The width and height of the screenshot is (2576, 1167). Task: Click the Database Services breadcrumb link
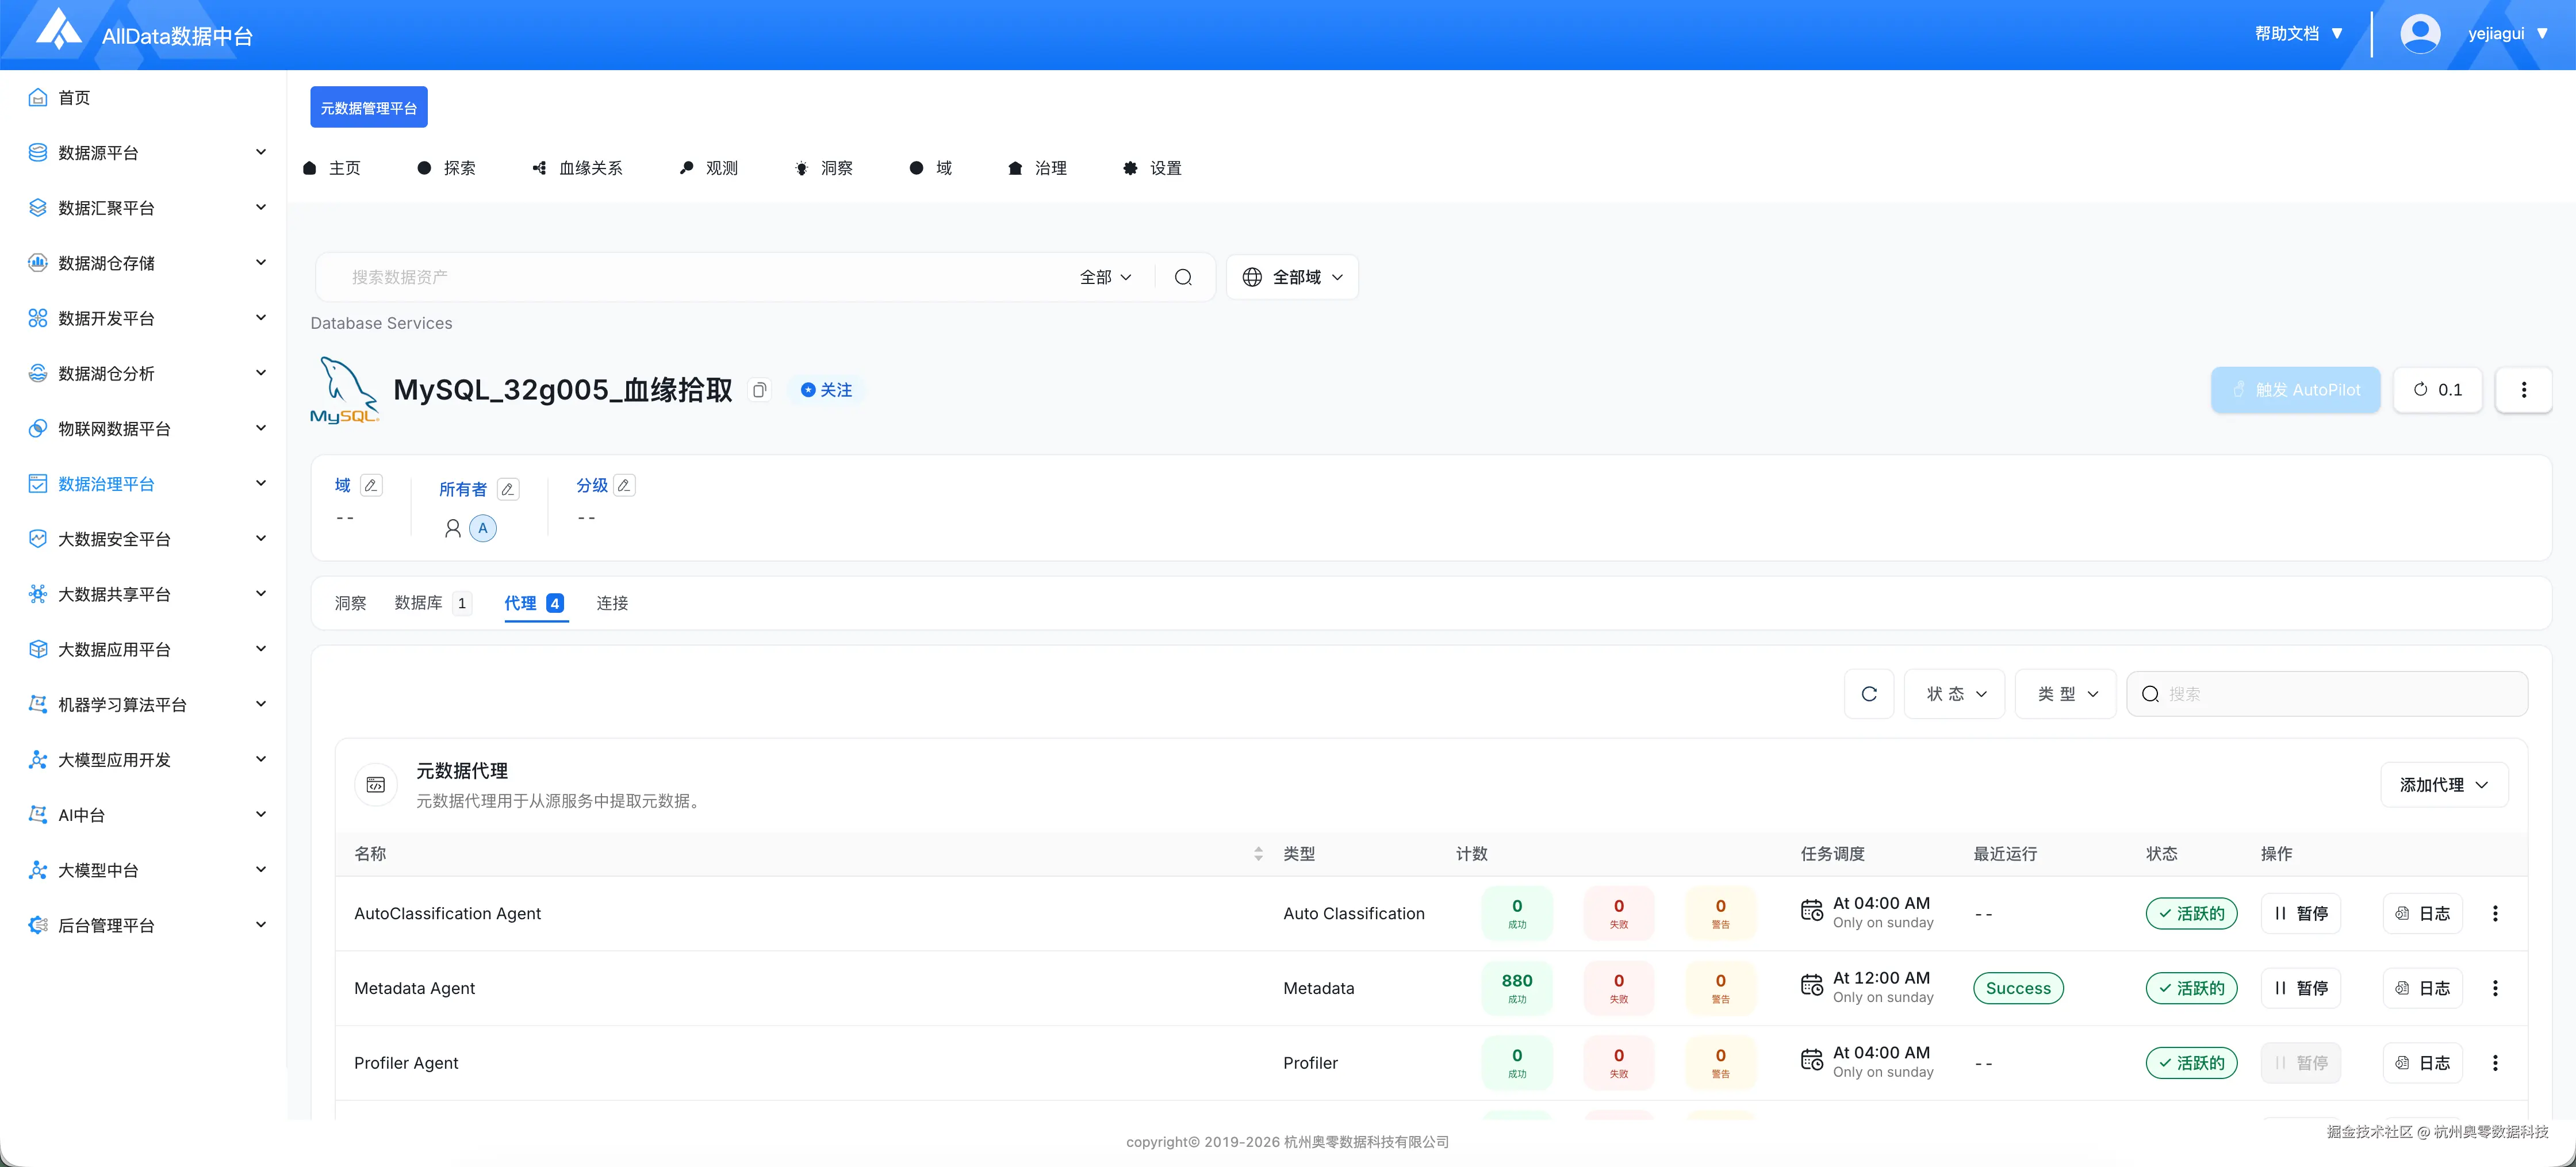(381, 323)
